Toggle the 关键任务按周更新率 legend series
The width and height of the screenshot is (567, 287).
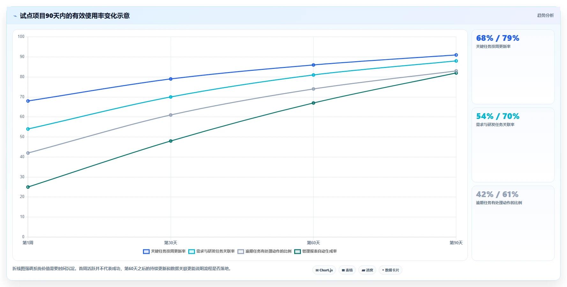click(164, 251)
